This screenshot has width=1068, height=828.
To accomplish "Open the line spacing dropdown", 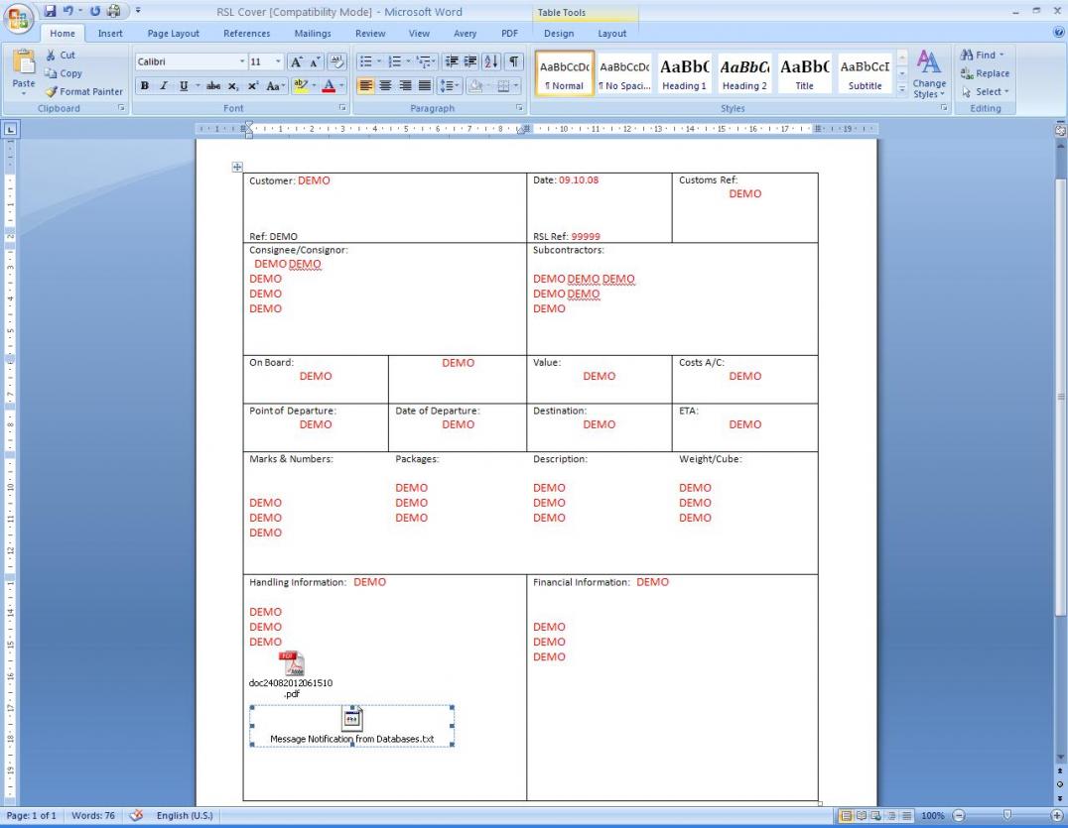I will 450,85.
